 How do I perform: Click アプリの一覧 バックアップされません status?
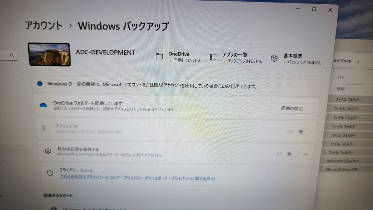coord(242,58)
